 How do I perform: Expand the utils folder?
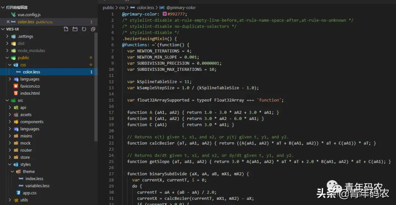click(x=10, y=200)
